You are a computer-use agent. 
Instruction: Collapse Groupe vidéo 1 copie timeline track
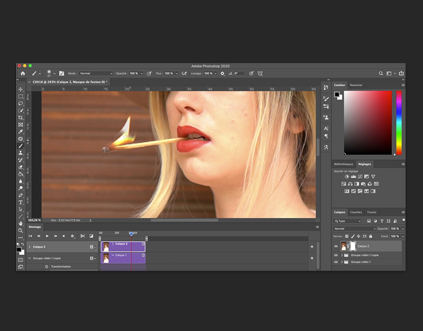click(30, 258)
